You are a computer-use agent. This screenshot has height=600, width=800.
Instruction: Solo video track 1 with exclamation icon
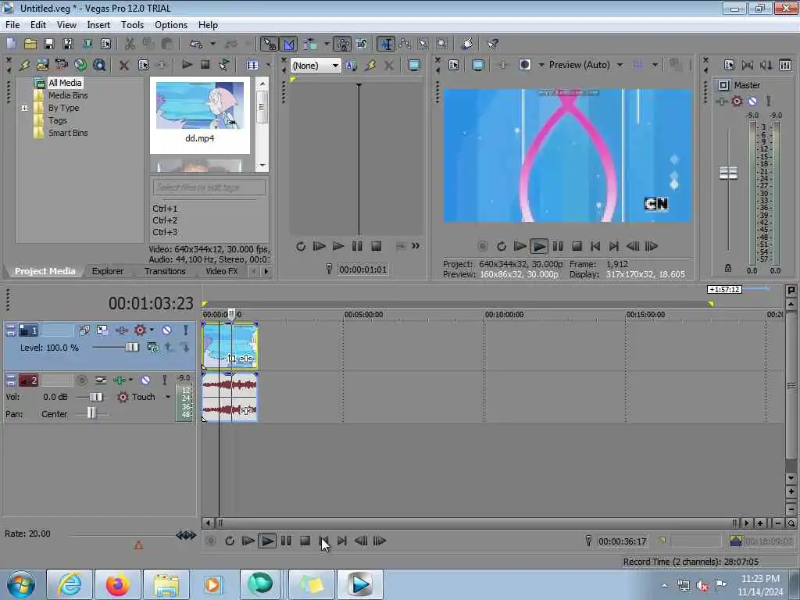(x=186, y=330)
